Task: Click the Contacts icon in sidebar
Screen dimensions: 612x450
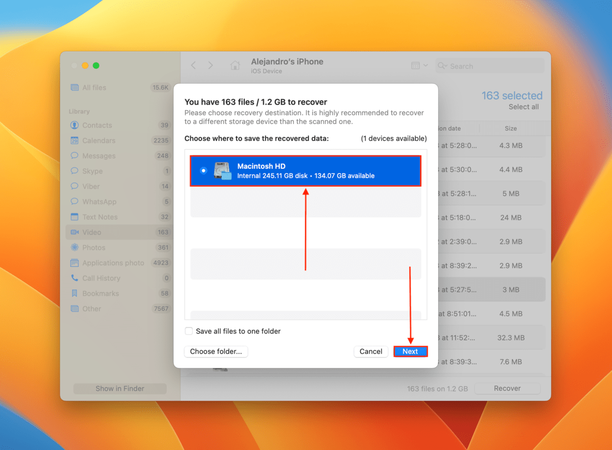Action: pyautogui.click(x=74, y=125)
